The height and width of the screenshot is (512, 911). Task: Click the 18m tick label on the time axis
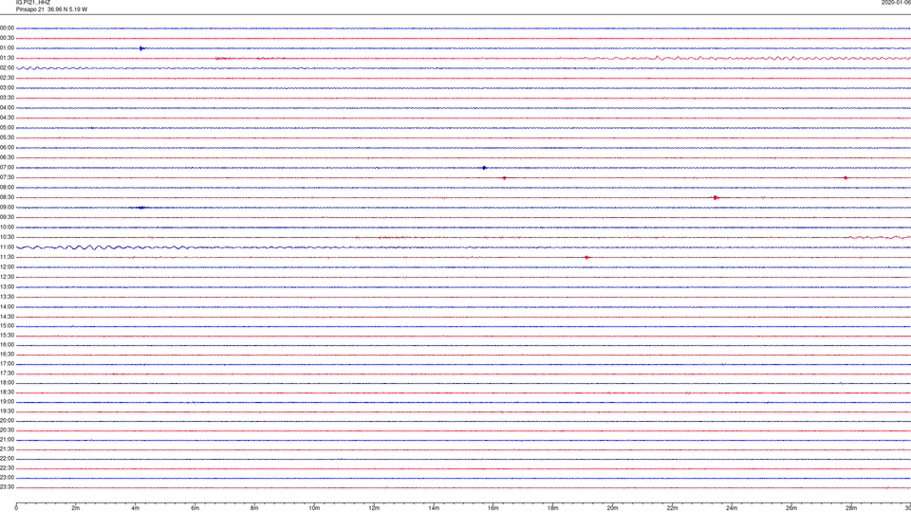[x=553, y=508]
